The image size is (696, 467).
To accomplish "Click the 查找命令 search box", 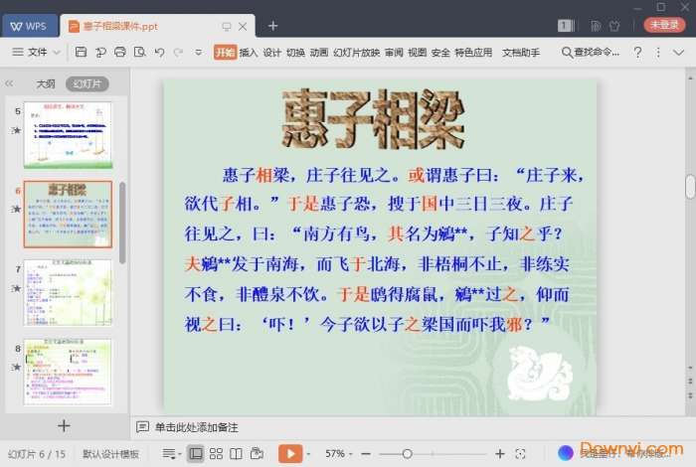I will pyautogui.click(x=591, y=53).
